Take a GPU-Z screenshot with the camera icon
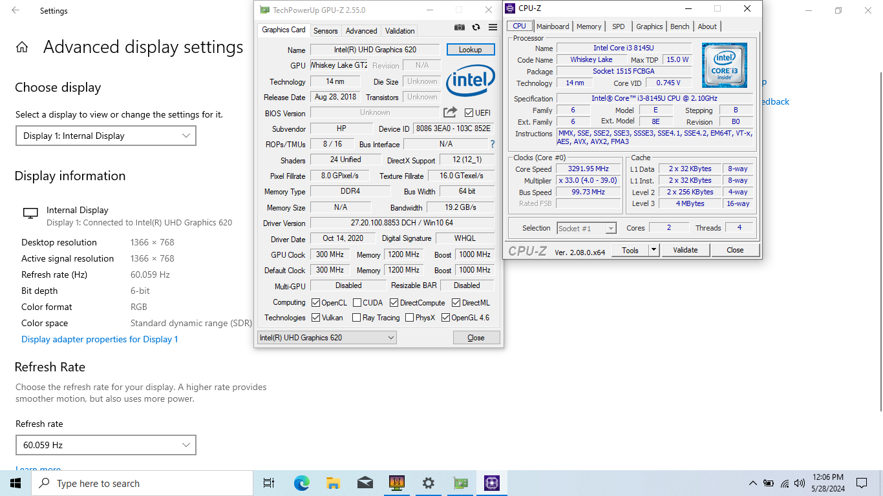Screen dimensions: 883x496 point(460,28)
